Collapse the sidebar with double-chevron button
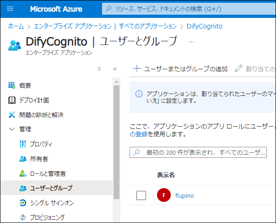This screenshot has height=223, width=276. point(115,69)
